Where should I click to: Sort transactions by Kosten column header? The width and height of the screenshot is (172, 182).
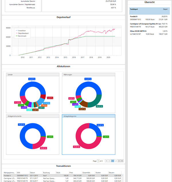click(x=101, y=173)
